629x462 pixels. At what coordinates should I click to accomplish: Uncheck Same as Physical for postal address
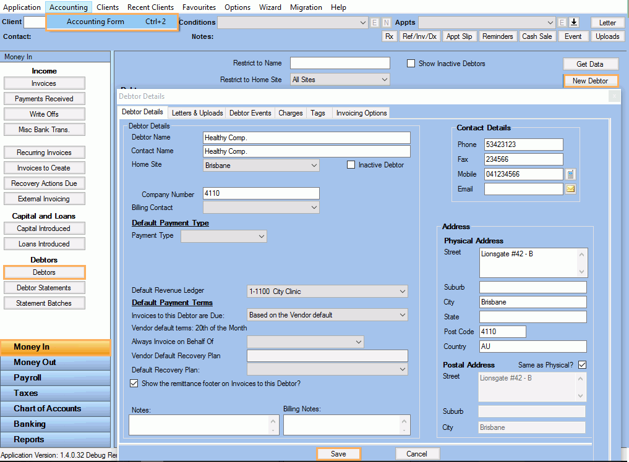pyautogui.click(x=582, y=364)
